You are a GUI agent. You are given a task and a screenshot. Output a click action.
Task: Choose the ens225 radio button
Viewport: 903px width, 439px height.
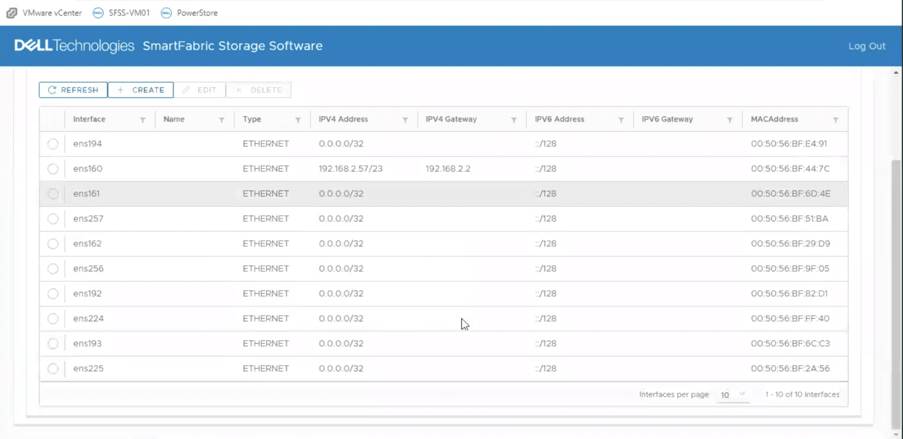pos(53,368)
